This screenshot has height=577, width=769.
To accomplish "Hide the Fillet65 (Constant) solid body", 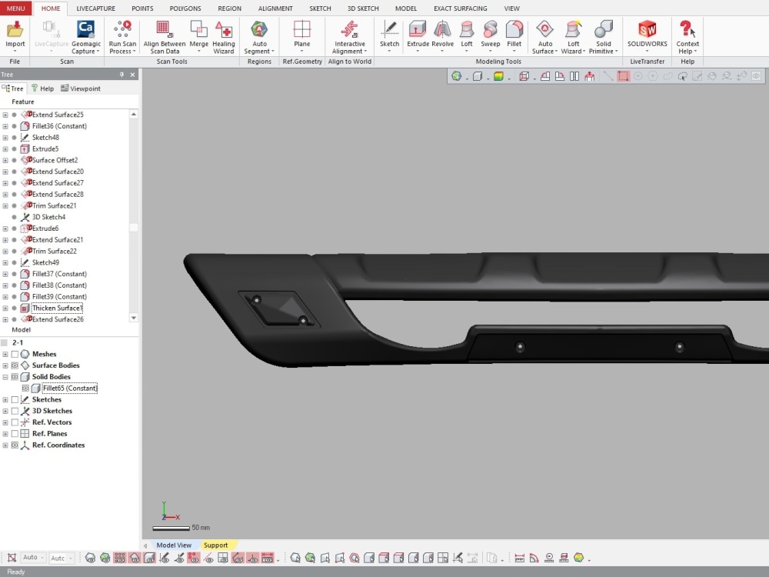I will tap(25, 388).
